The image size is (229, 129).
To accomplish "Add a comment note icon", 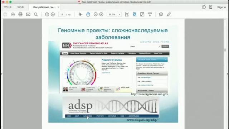I will 161,14.
